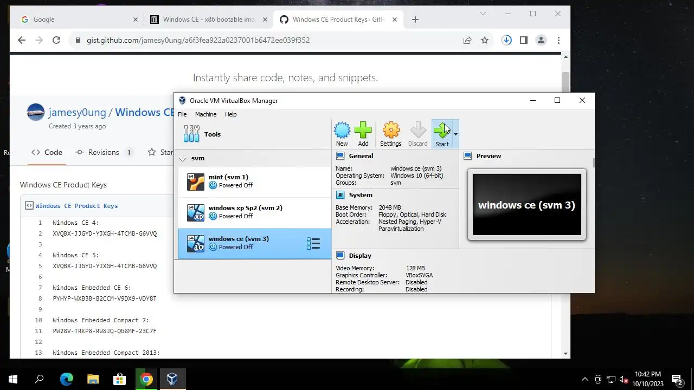Viewport: 694px width, 390px height.
Task: Open the taskbar clock 10:42 PM
Action: click(x=648, y=379)
